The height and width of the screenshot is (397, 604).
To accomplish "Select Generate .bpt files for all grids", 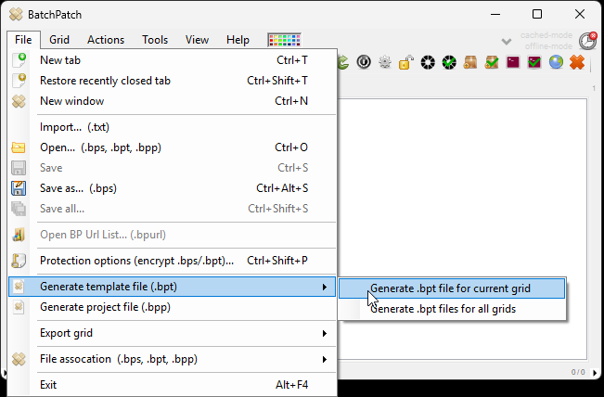I will tap(452, 309).
